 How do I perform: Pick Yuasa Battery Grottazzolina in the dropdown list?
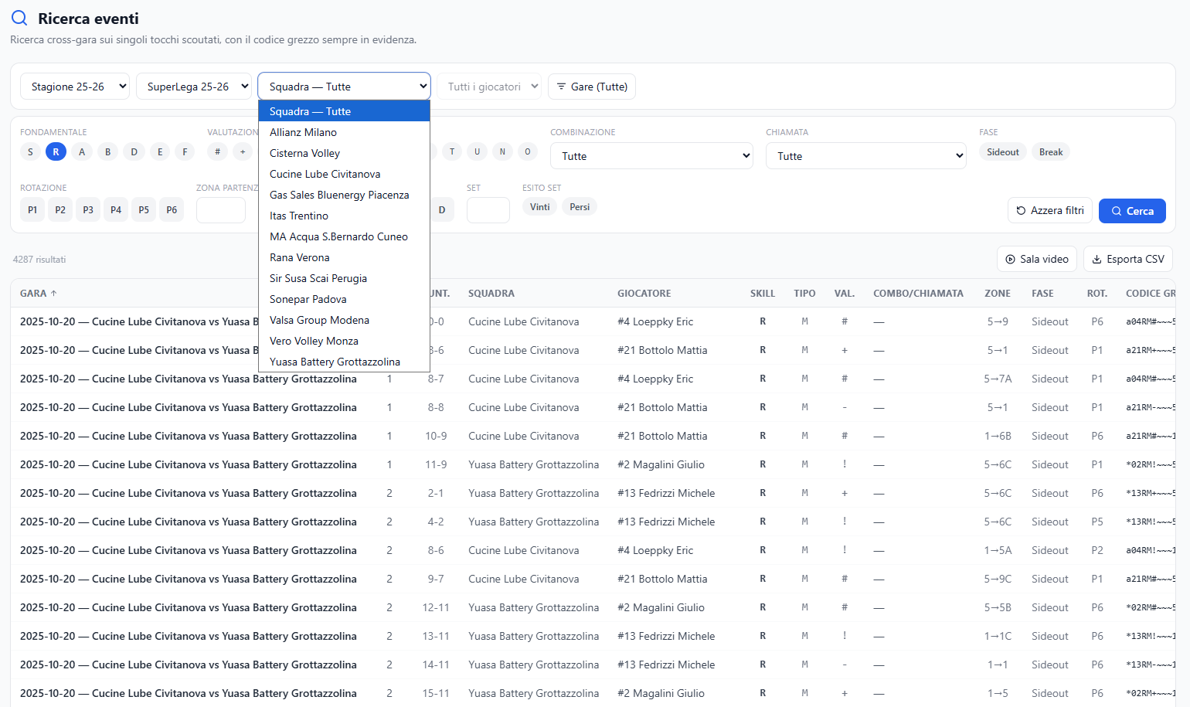(x=344, y=362)
